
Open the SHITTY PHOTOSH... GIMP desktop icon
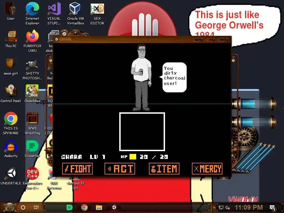(32, 70)
